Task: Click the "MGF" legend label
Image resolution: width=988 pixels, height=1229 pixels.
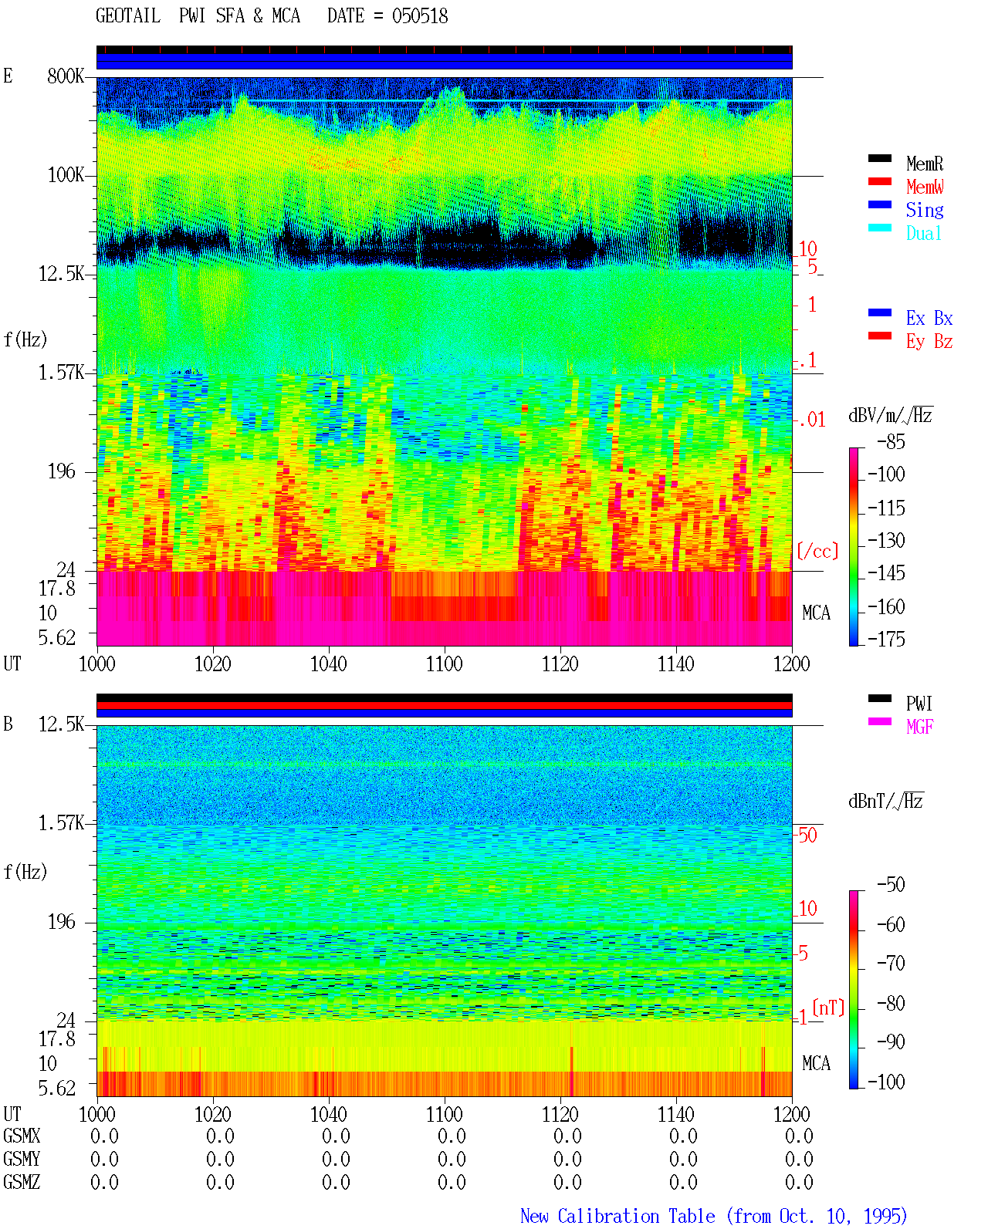Action: [920, 727]
